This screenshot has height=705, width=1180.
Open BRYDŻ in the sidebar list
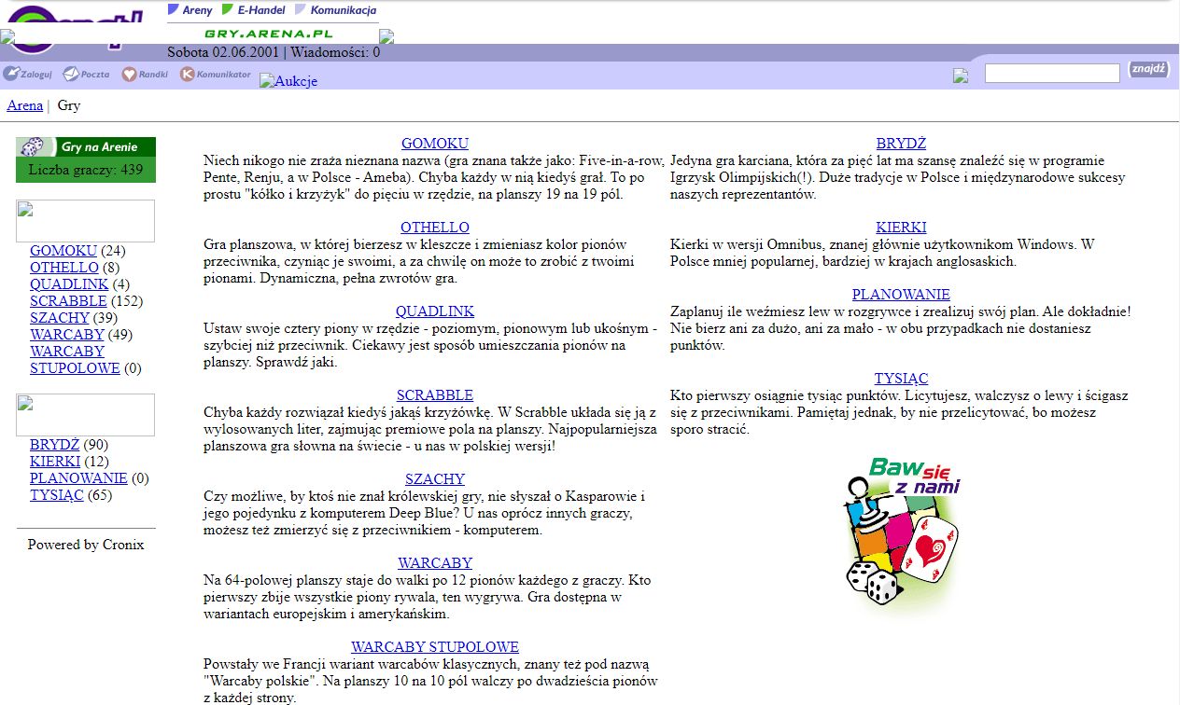tap(55, 445)
